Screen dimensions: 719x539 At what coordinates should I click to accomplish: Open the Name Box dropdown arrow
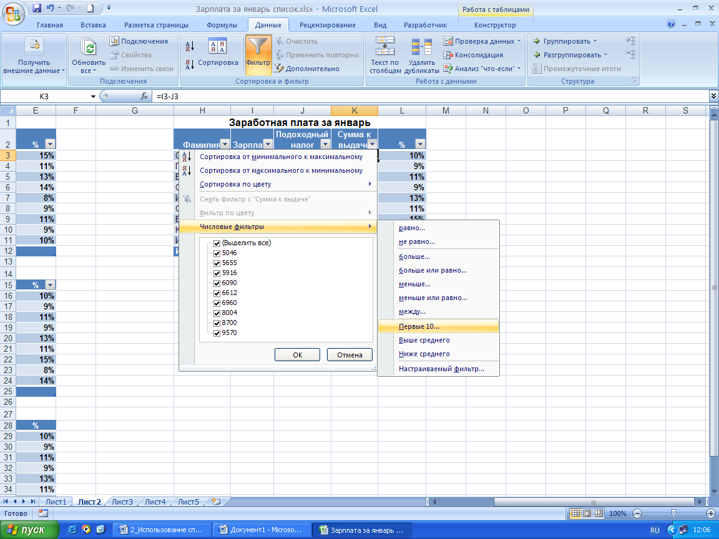tap(93, 96)
